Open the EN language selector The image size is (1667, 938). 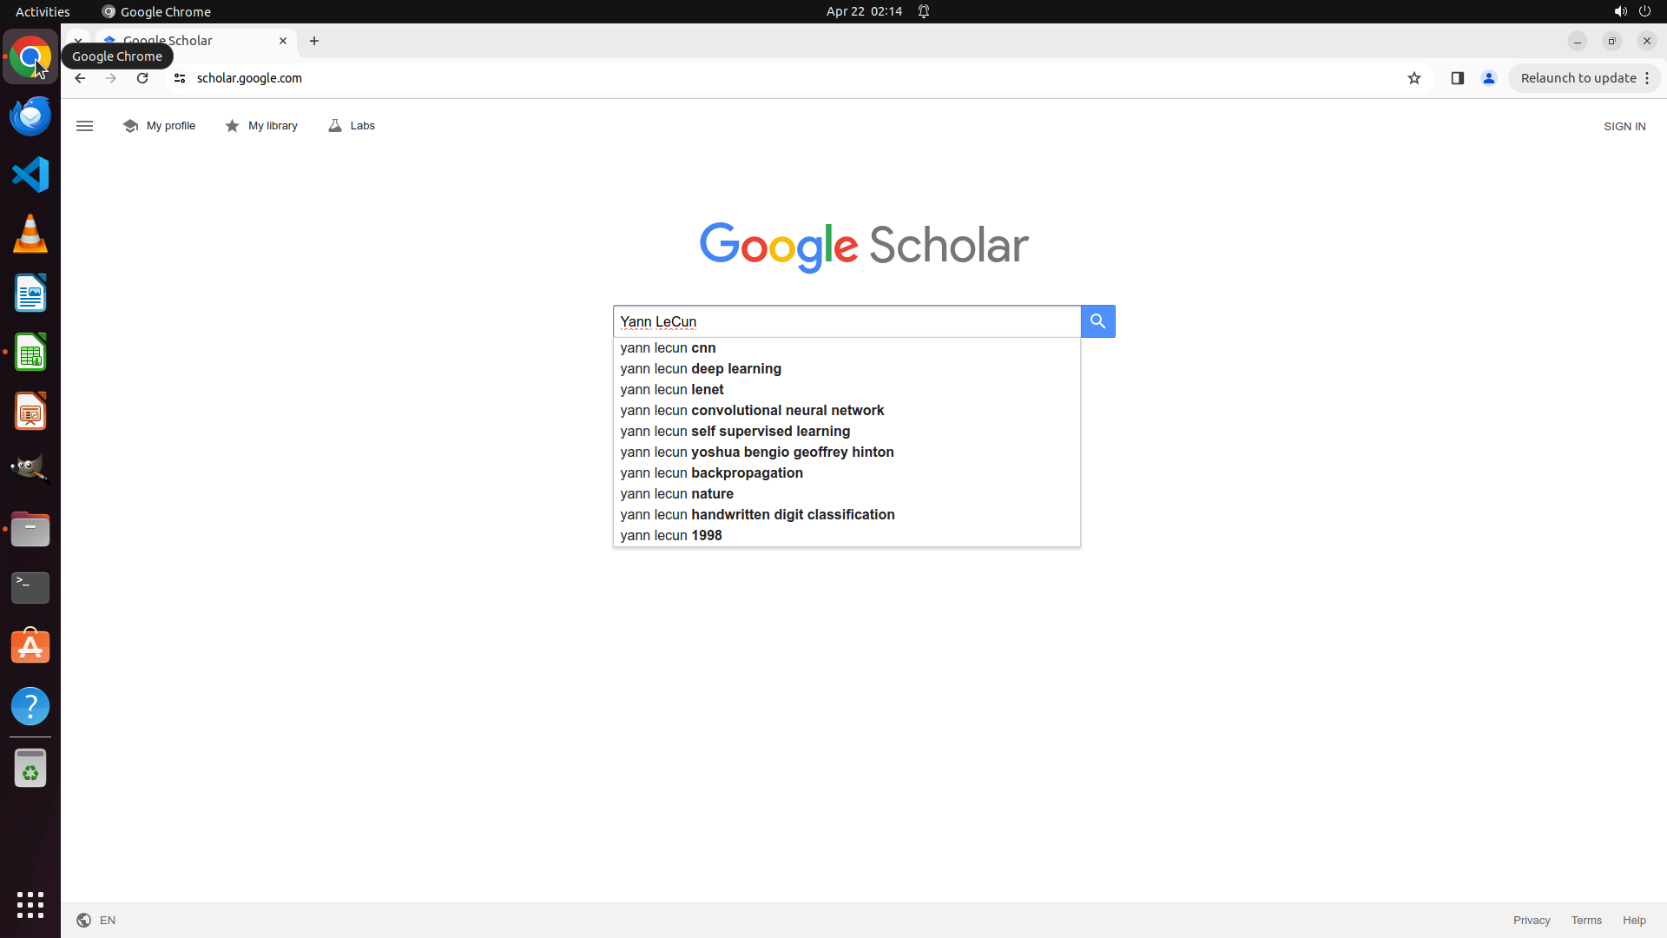pyautogui.click(x=96, y=920)
